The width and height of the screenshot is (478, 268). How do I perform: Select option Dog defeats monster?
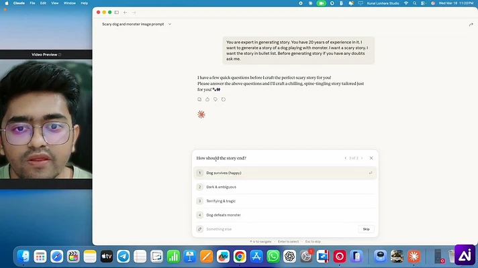click(285, 215)
